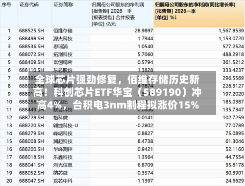245x186 pixels.
Task: Click growth rate value 577.2524
Action: pos(233,47)
